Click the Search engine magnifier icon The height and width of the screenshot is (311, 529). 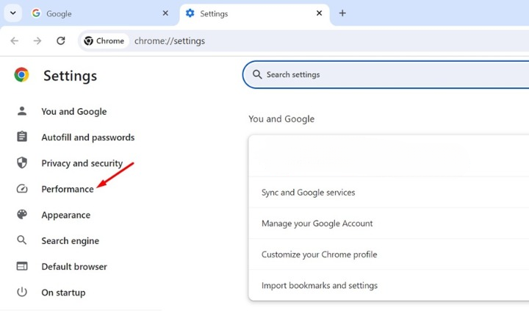tap(22, 240)
